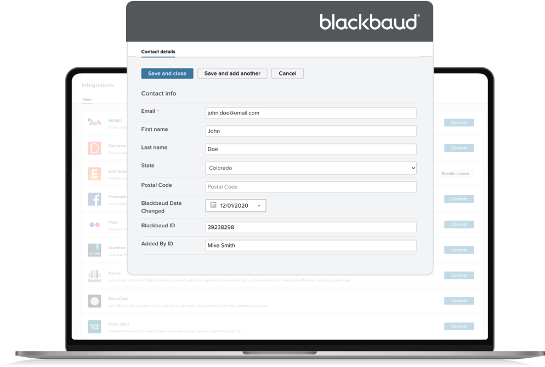This screenshot has width=545, height=367.
Task: Click the Dasheroo app icon
Action: click(x=94, y=148)
